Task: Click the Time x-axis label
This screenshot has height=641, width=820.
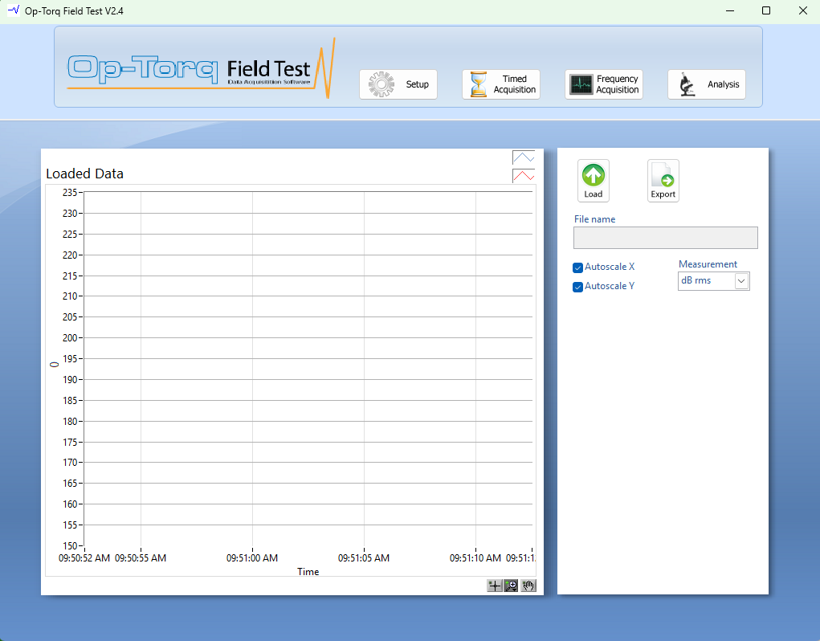Action: click(x=308, y=572)
